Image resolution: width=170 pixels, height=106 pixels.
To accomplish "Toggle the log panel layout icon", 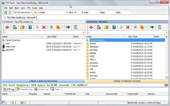I will click(166, 85).
